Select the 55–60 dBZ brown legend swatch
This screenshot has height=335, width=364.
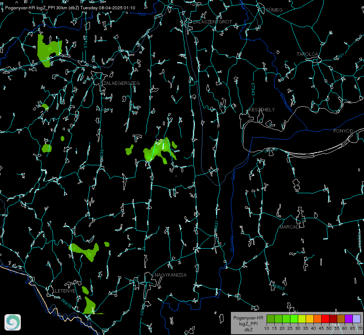click(341, 319)
